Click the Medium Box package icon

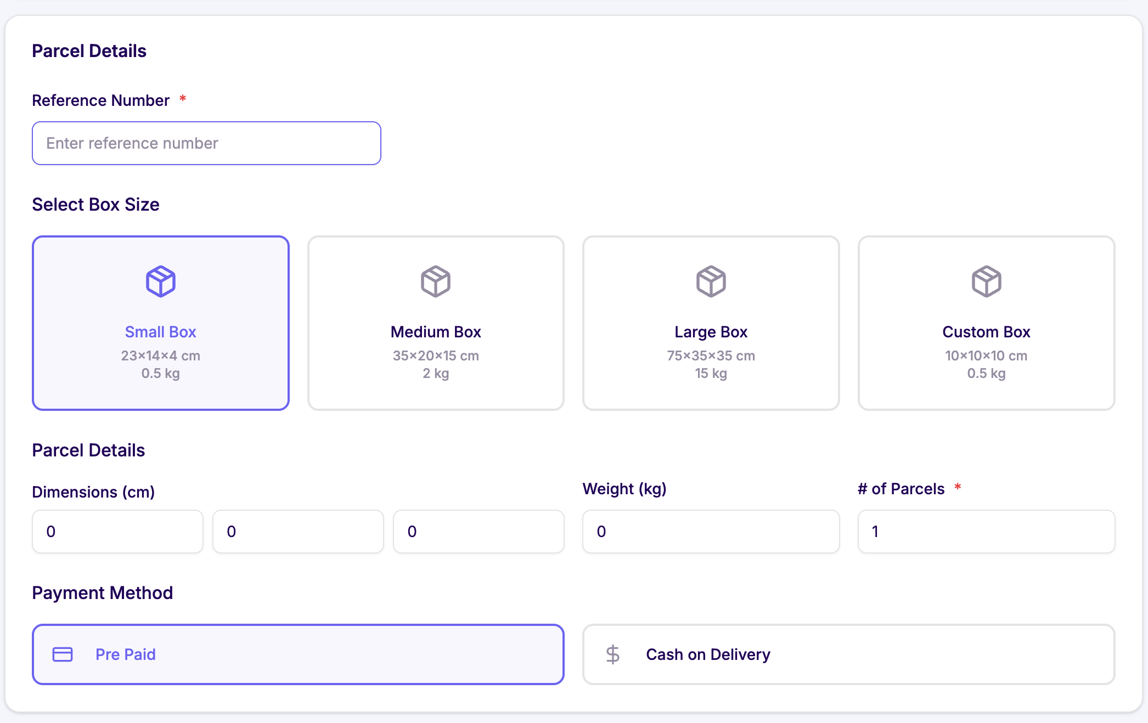pyautogui.click(x=436, y=281)
